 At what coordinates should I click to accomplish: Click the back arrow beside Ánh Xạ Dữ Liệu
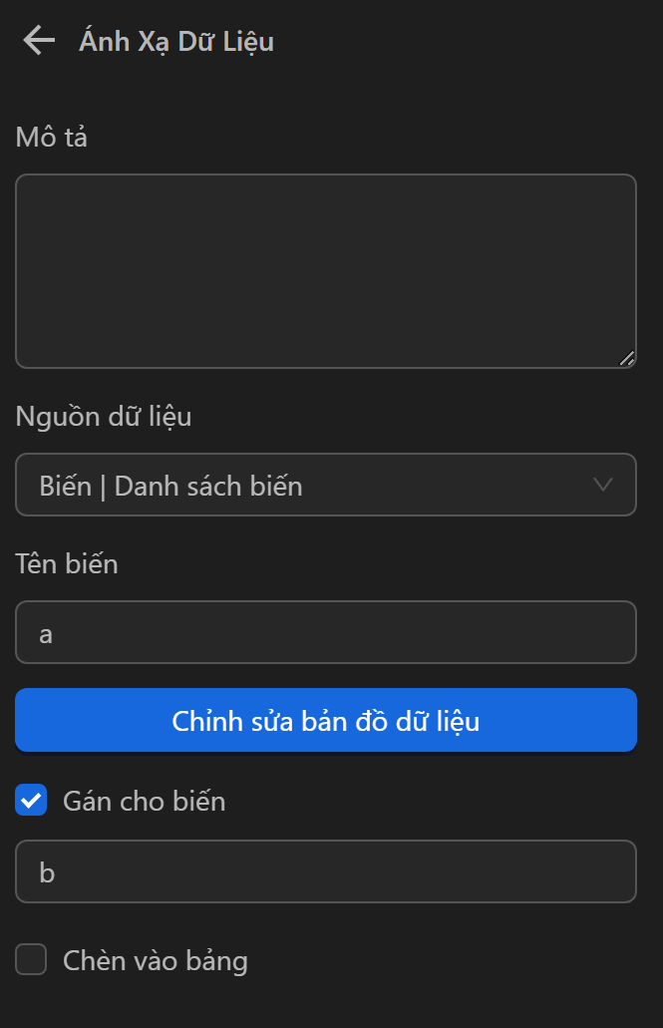click(x=37, y=41)
